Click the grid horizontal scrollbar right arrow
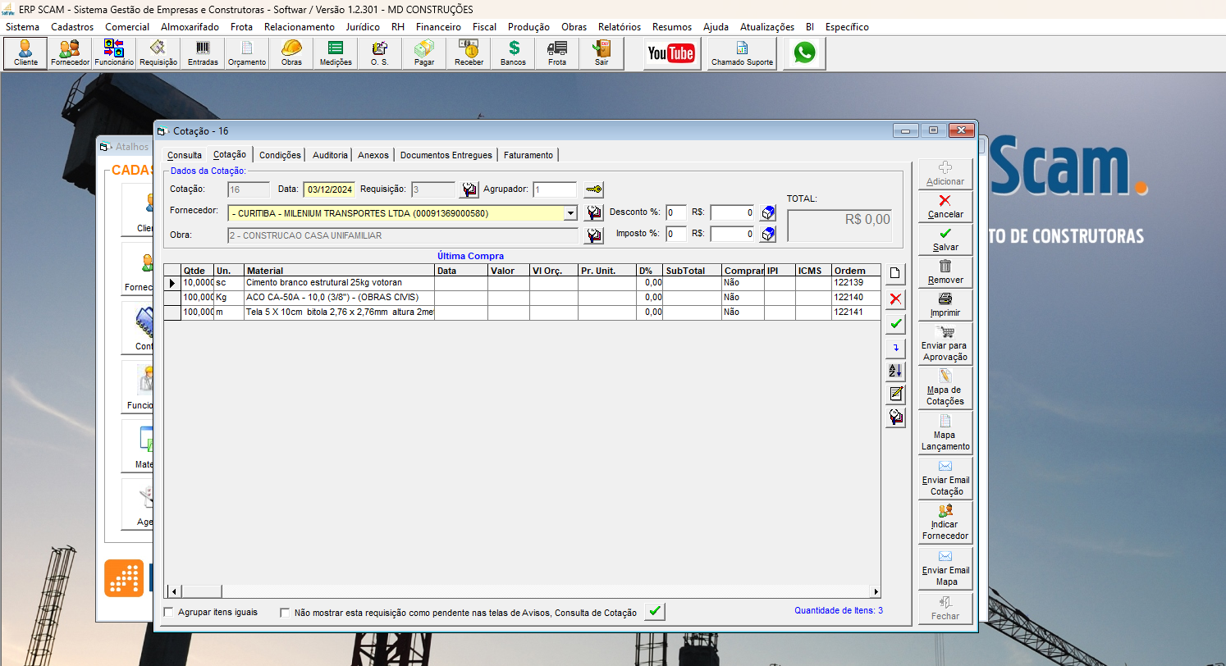Viewport: 1226px width, 666px height. coord(876,591)
